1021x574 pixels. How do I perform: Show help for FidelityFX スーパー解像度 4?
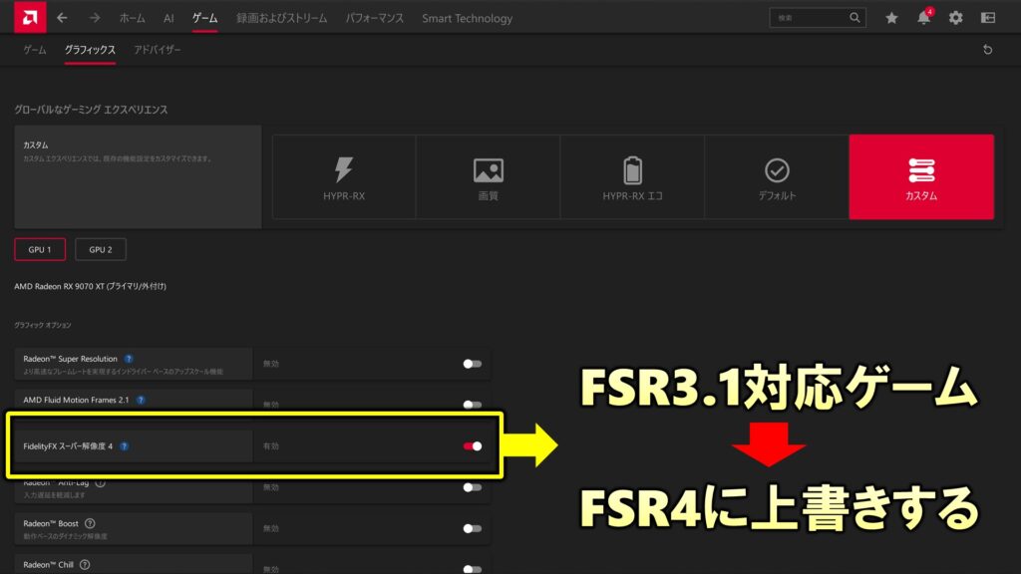click(x=125, y=445)
